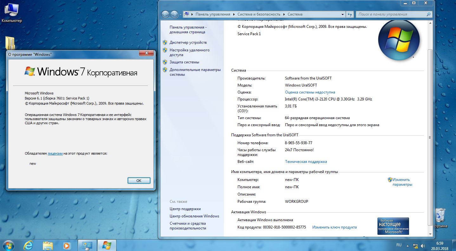Open Дополнительные параметры системы
The image size is (456, 251).
click(x=195, y=72)
